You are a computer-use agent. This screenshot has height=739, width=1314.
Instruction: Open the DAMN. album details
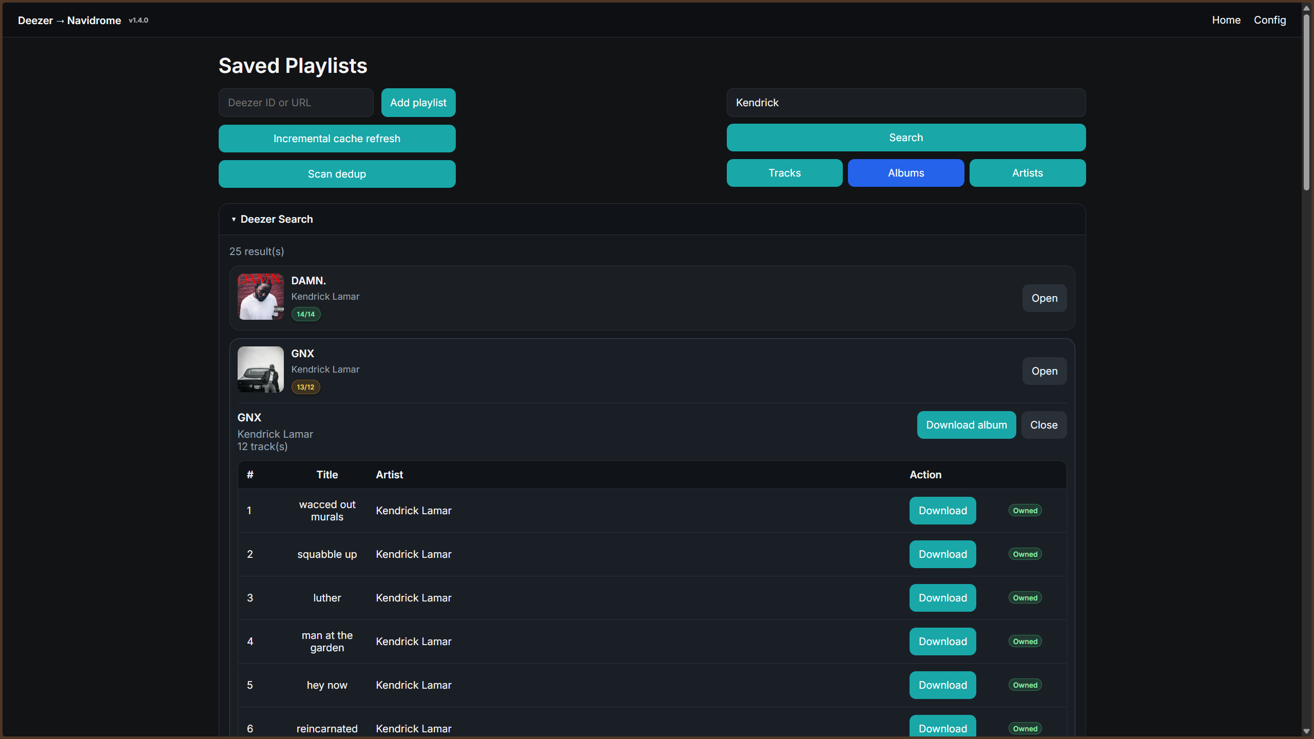tap(1045, 298)
